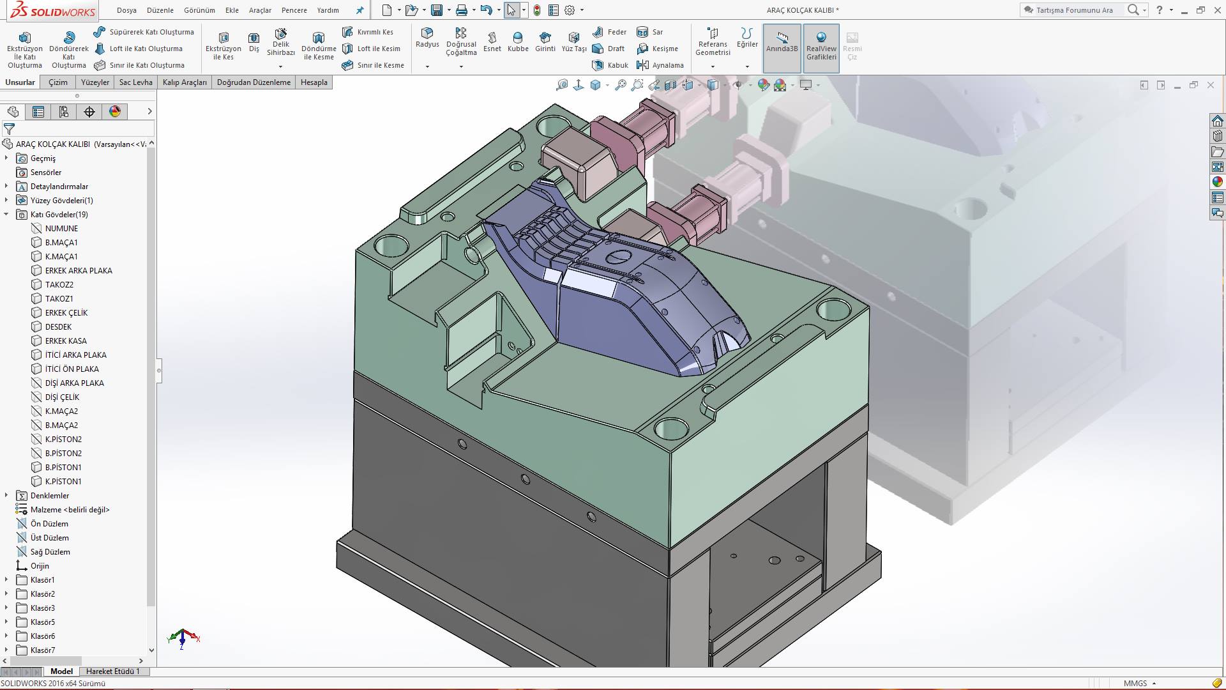This screenshot has height=690, width=1226.
Task: Select the Ekstrüzyon ile Katı Oluşturma tool
Action: [25, 50]
